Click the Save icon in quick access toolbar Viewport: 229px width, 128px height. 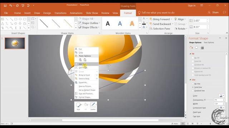[5, 6]
